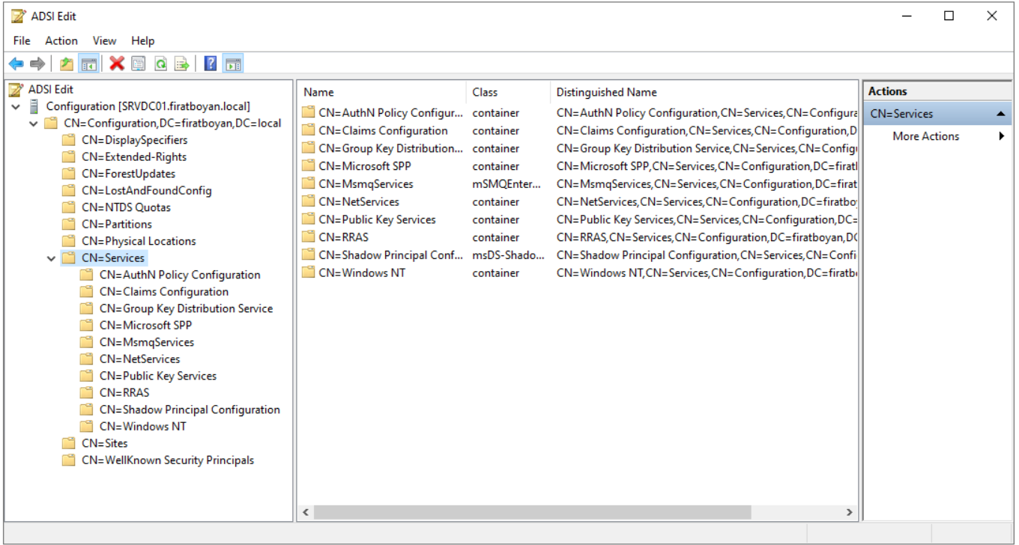Click folder icon of CN=Microsoft SPP list row

(x=308, y=166)
